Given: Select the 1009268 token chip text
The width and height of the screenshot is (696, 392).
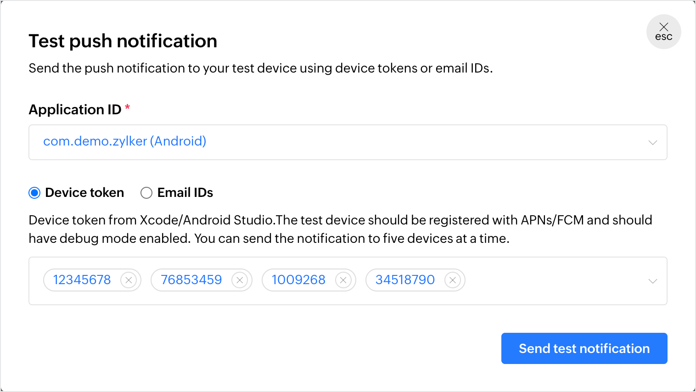Looking at the screenshot, I should coord(298,280).
